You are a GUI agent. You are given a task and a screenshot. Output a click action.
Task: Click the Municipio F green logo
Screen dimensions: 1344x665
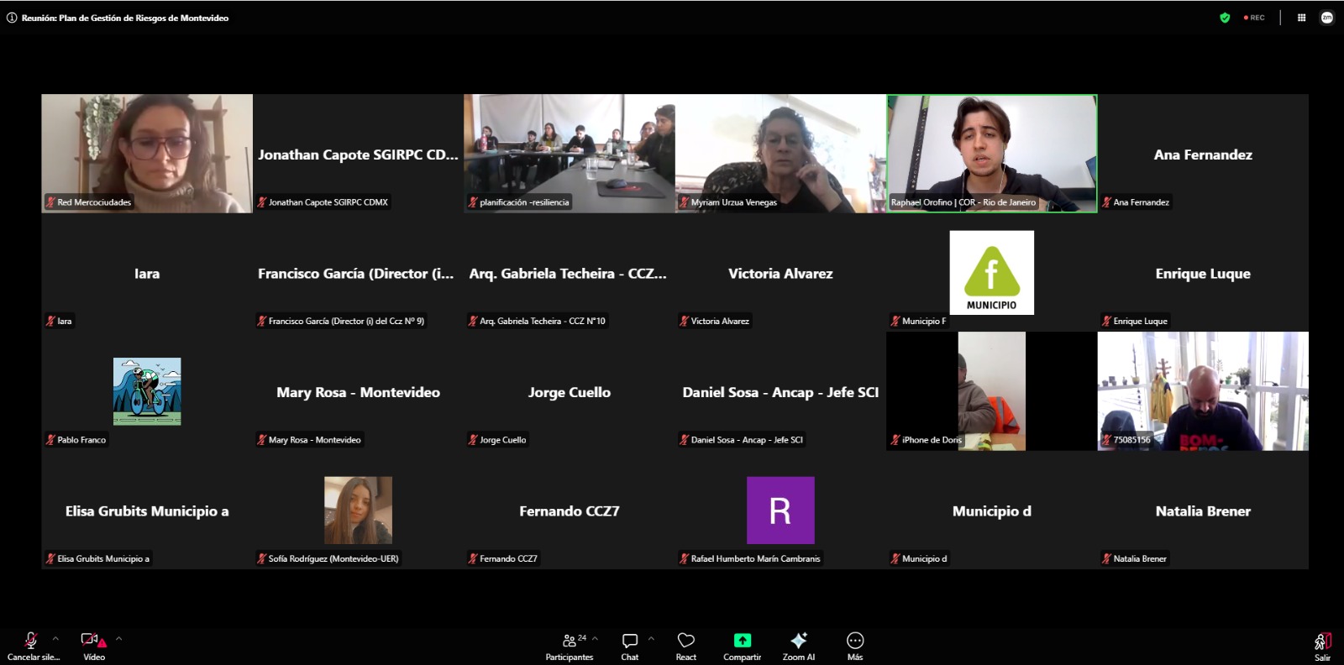point(992,273)
